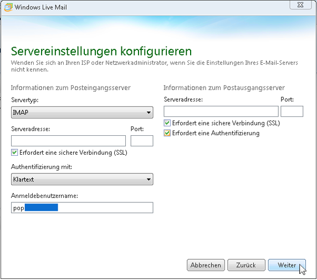317x280 pixels.
Task: Toggle Erfordert eine Authentifizierung checkbox
Action: coord(167,133)
